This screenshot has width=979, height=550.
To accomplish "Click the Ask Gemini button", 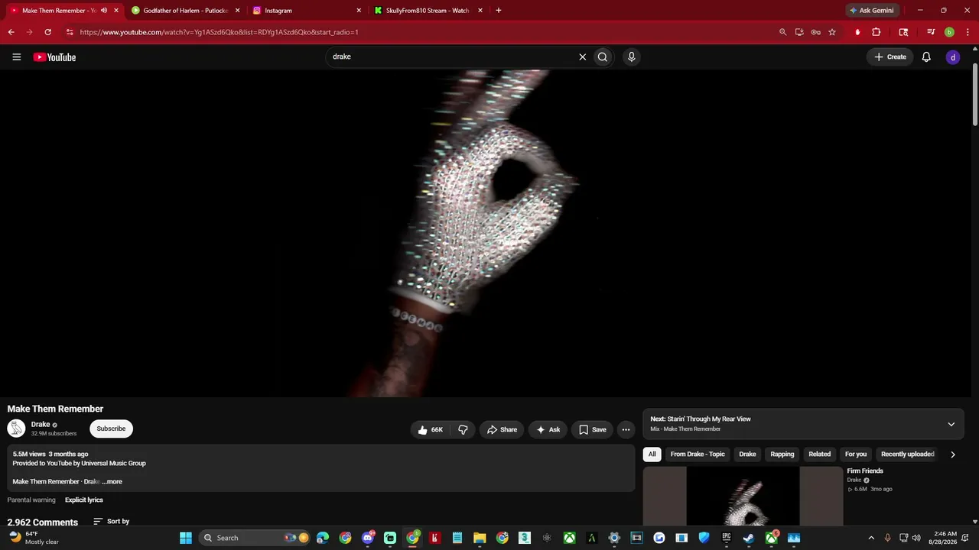I will (871, 11).
